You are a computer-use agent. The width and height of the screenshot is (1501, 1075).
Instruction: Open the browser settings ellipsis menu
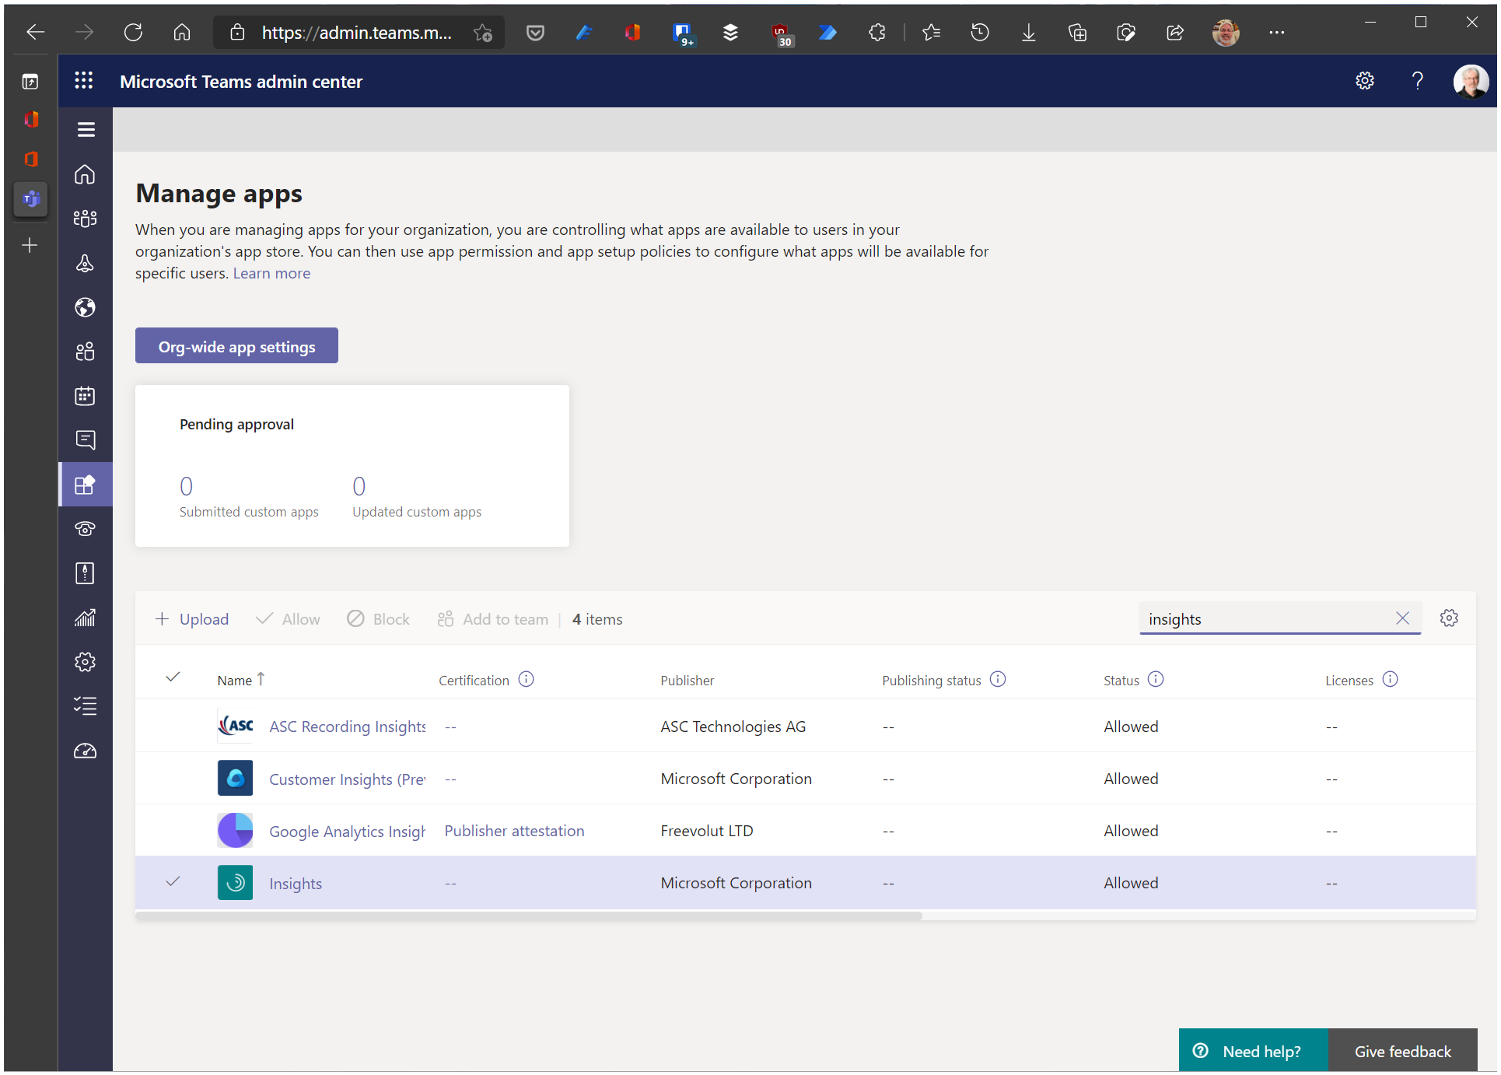1276,32
